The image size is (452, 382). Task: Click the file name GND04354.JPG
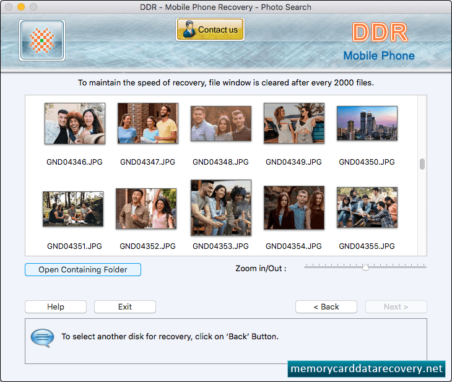click(x=293, y=246)
